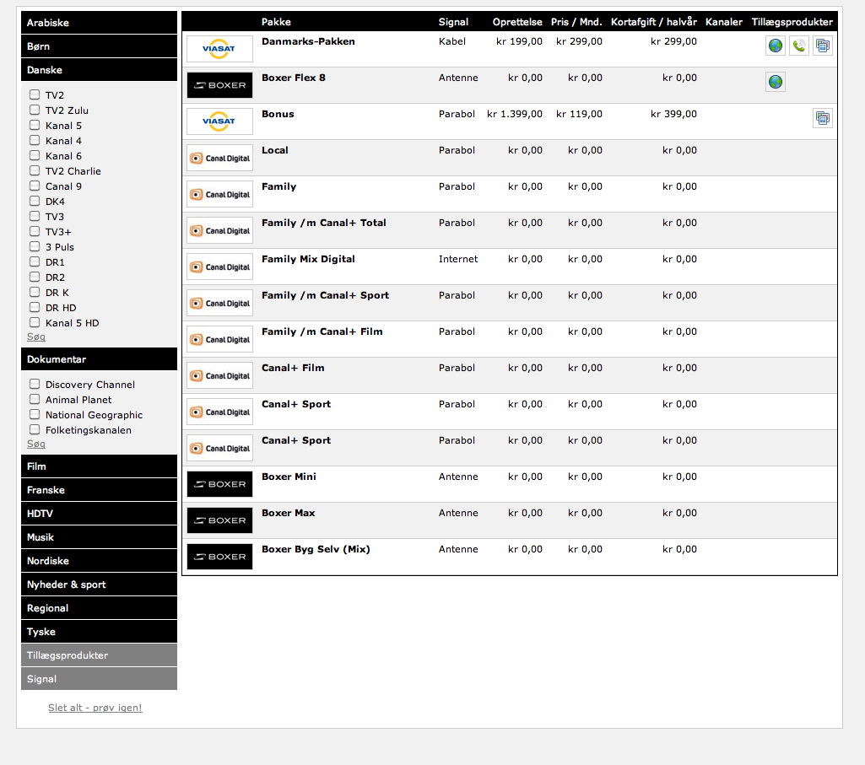Click the Viasat logo beside Danmarks-Pakken

[219, 49]
